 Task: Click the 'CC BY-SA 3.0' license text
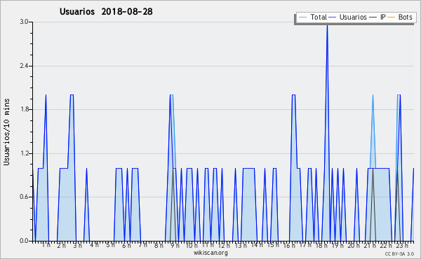(399, 254)
